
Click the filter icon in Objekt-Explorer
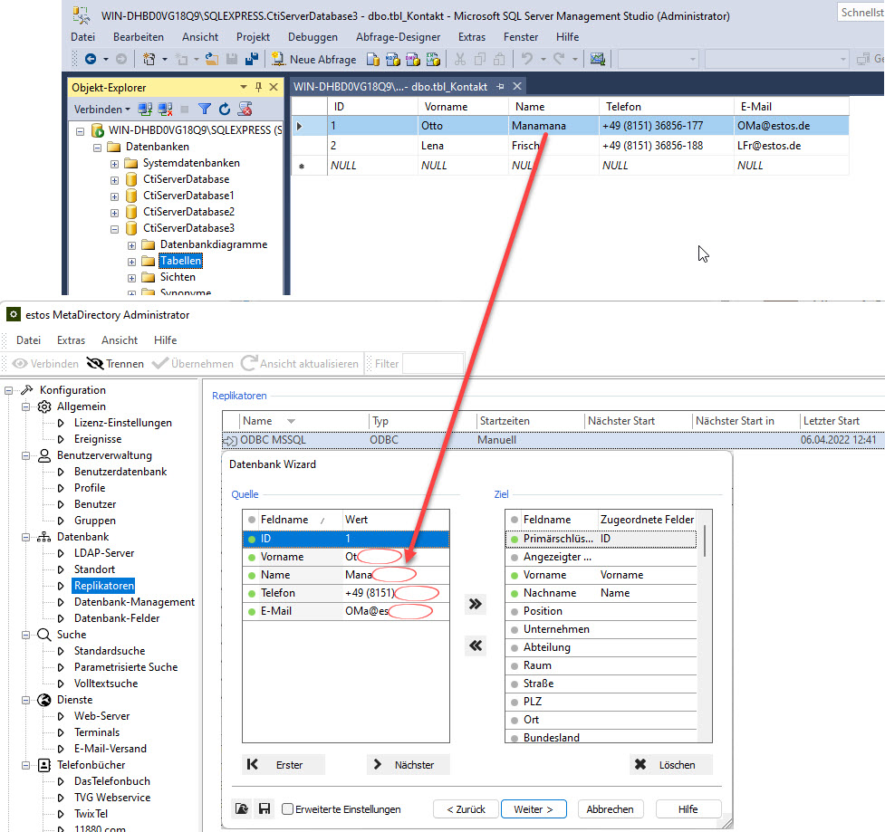[x=205, y=110]
